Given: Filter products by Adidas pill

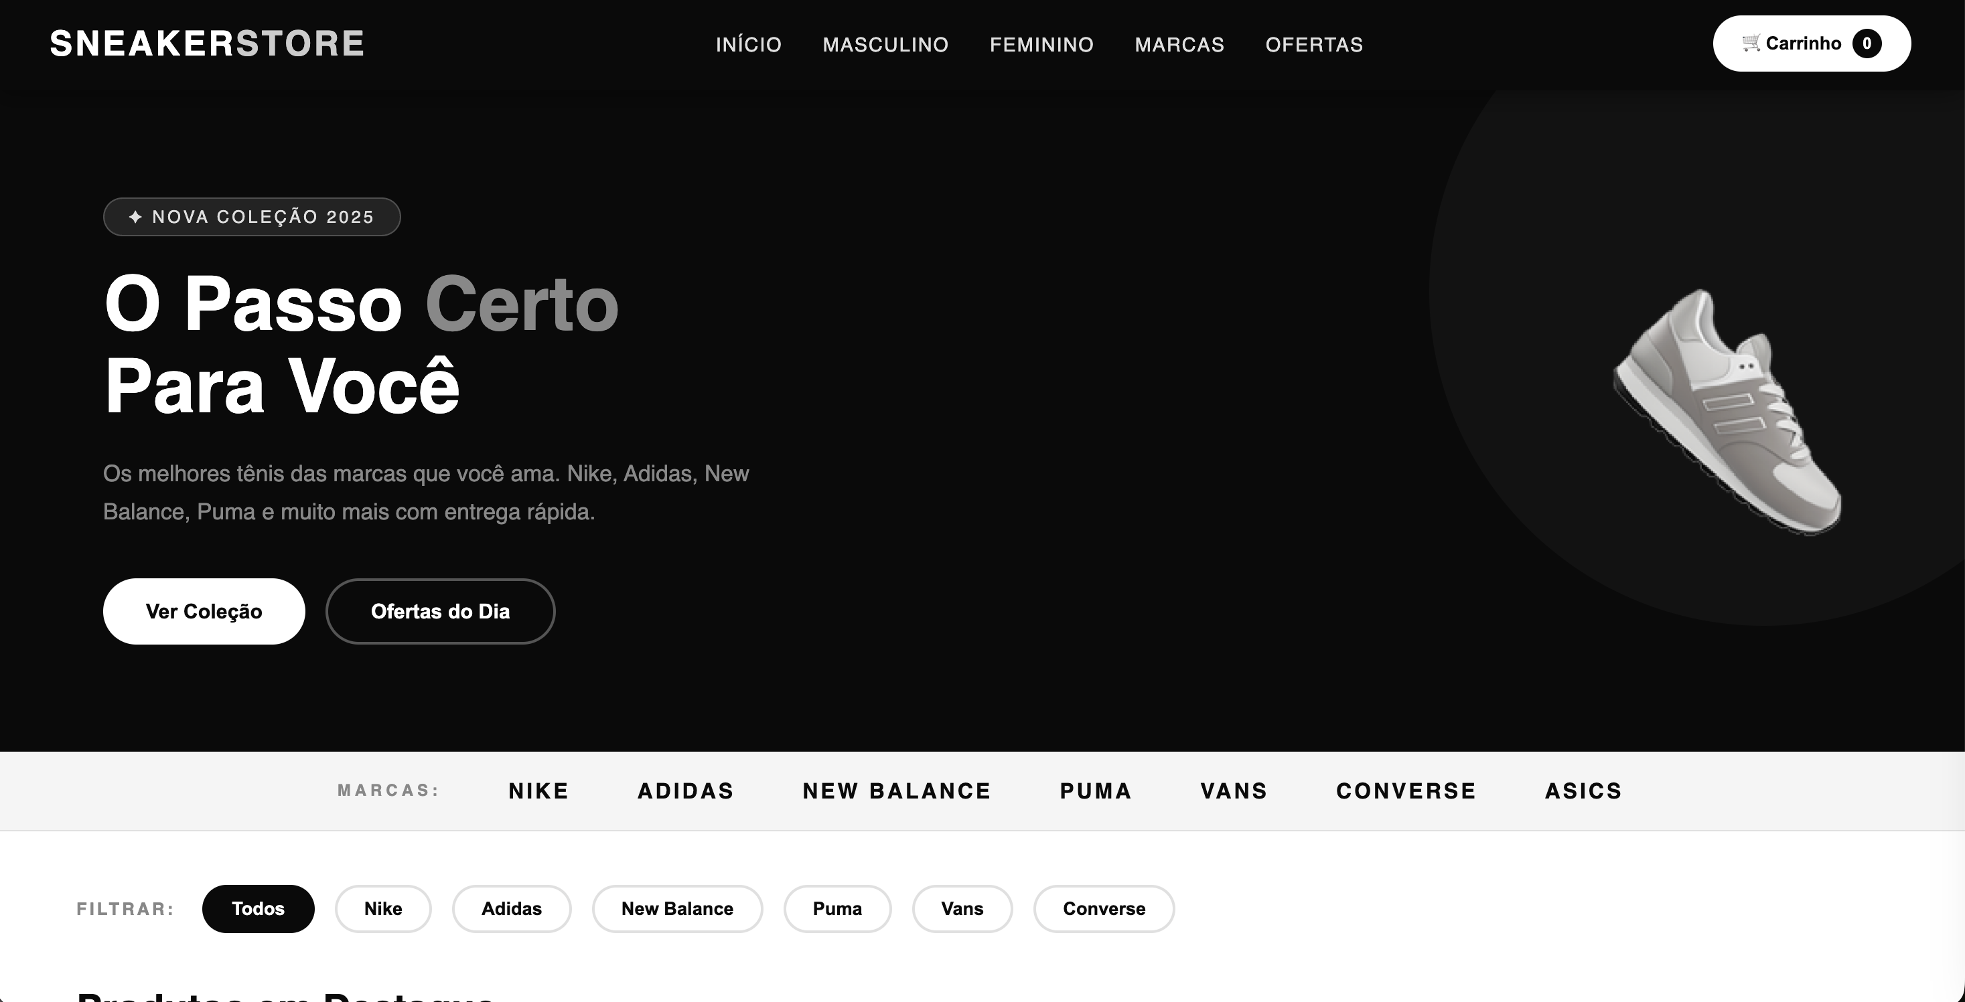Looking at the screenshot, I should coord(511,909).
